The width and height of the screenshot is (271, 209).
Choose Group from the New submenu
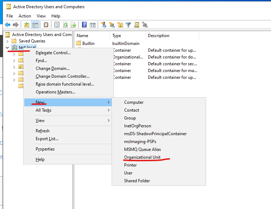(x=159, y=118)
